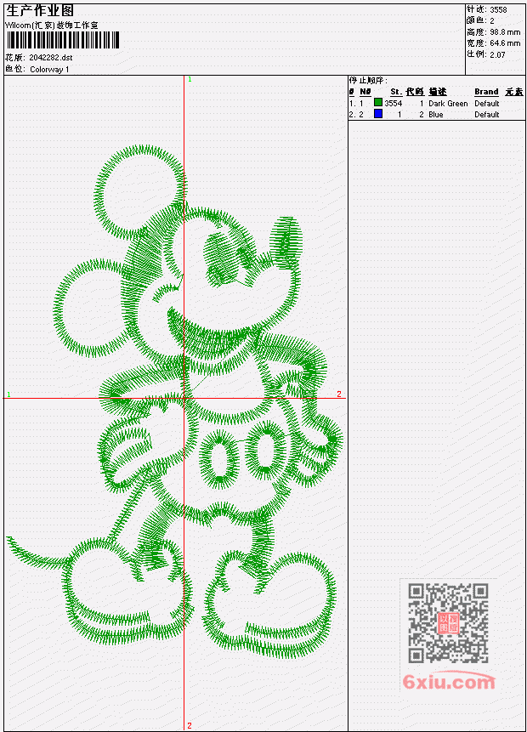This screenshot has width=527, height=732.
Task: Click the '颜色: 2' color count line
Action: [480, 20]
